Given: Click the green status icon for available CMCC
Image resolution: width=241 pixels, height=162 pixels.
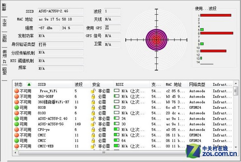Looking at the screenshot, I should (x=17, y=141).
